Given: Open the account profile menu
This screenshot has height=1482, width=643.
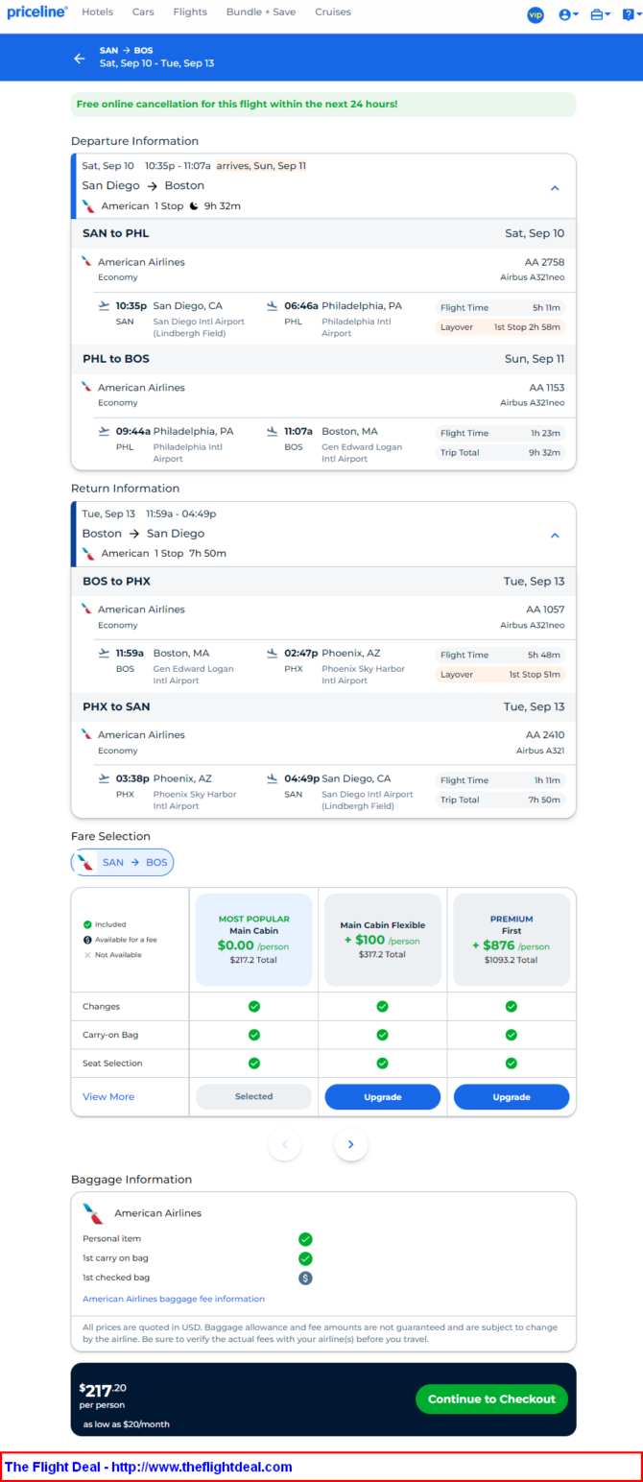Looking at the screenshot, I should point(568,14).
